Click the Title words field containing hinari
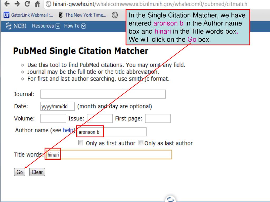270x202 pixels. tap(109, 155)
